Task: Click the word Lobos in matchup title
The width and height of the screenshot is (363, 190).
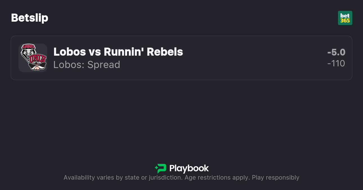Action: [69, 52]
